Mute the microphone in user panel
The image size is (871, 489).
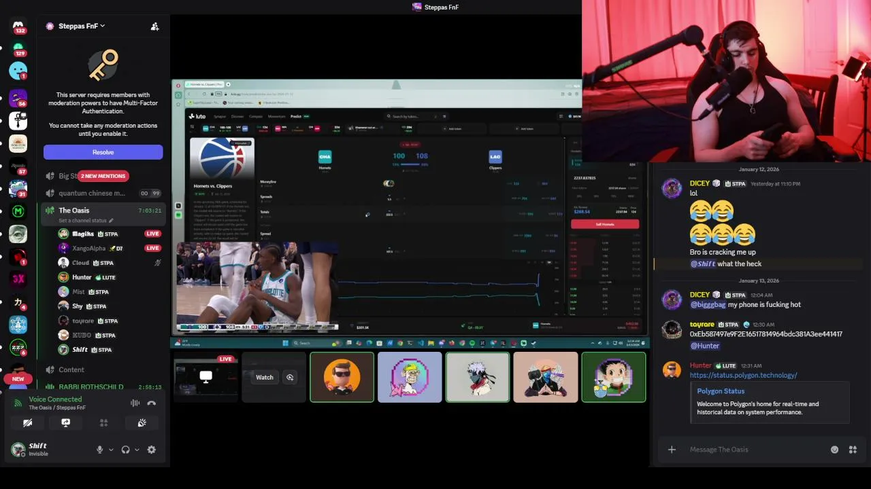point(99,450)
